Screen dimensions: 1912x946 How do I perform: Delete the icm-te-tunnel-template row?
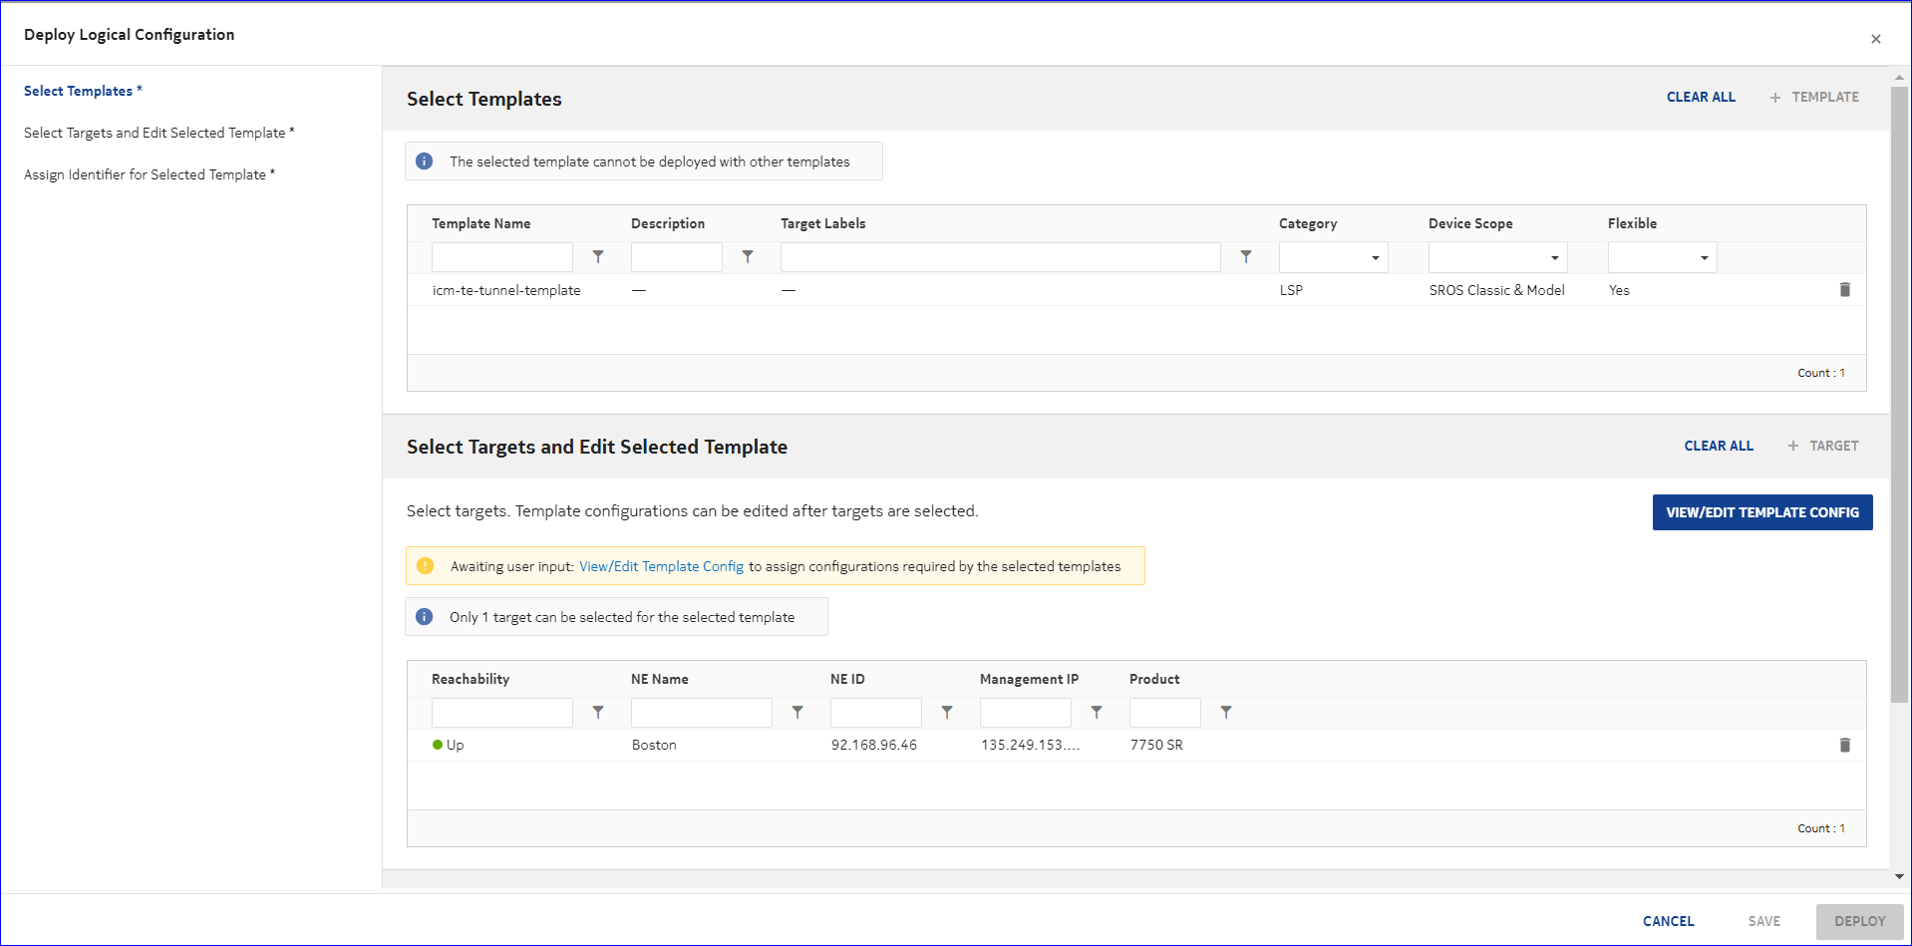coord(1844,290)
